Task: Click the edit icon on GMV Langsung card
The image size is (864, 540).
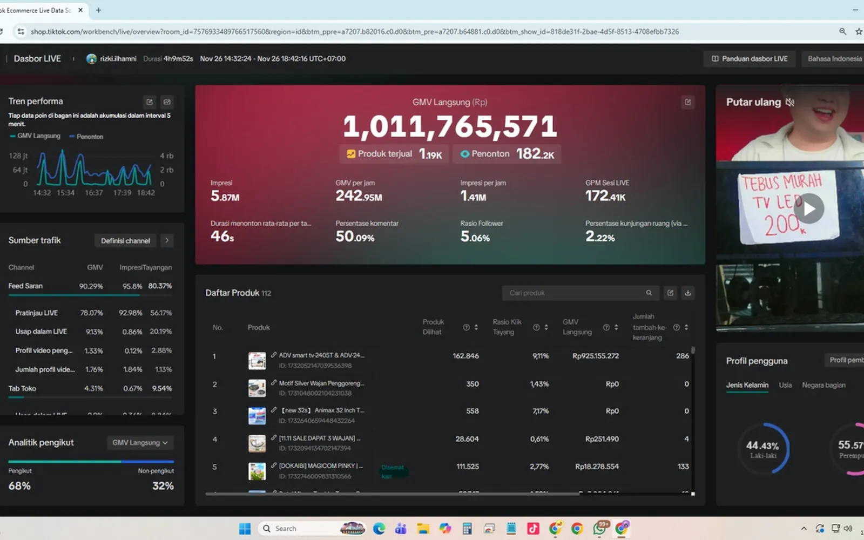Action: pos(687,102)
